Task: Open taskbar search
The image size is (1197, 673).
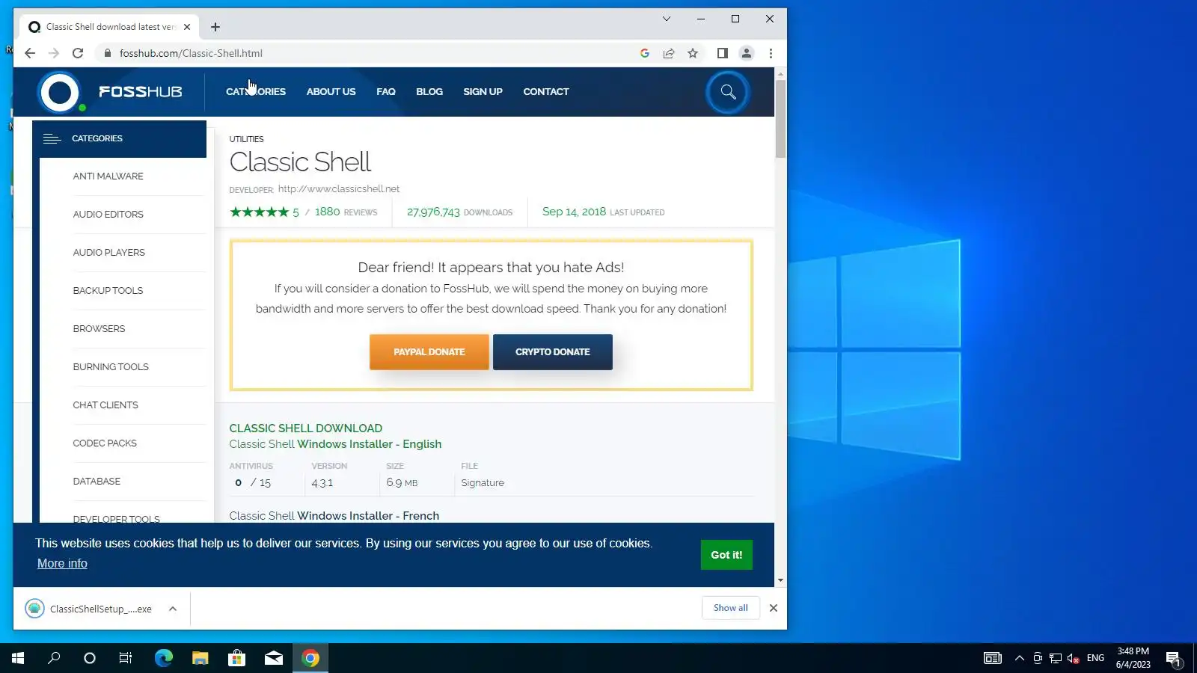Action: pos(54,658)
